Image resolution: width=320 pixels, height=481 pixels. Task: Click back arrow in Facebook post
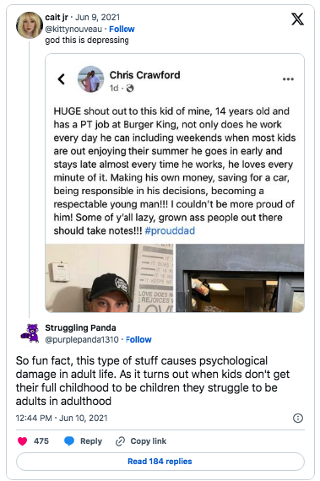pos(62,79)
